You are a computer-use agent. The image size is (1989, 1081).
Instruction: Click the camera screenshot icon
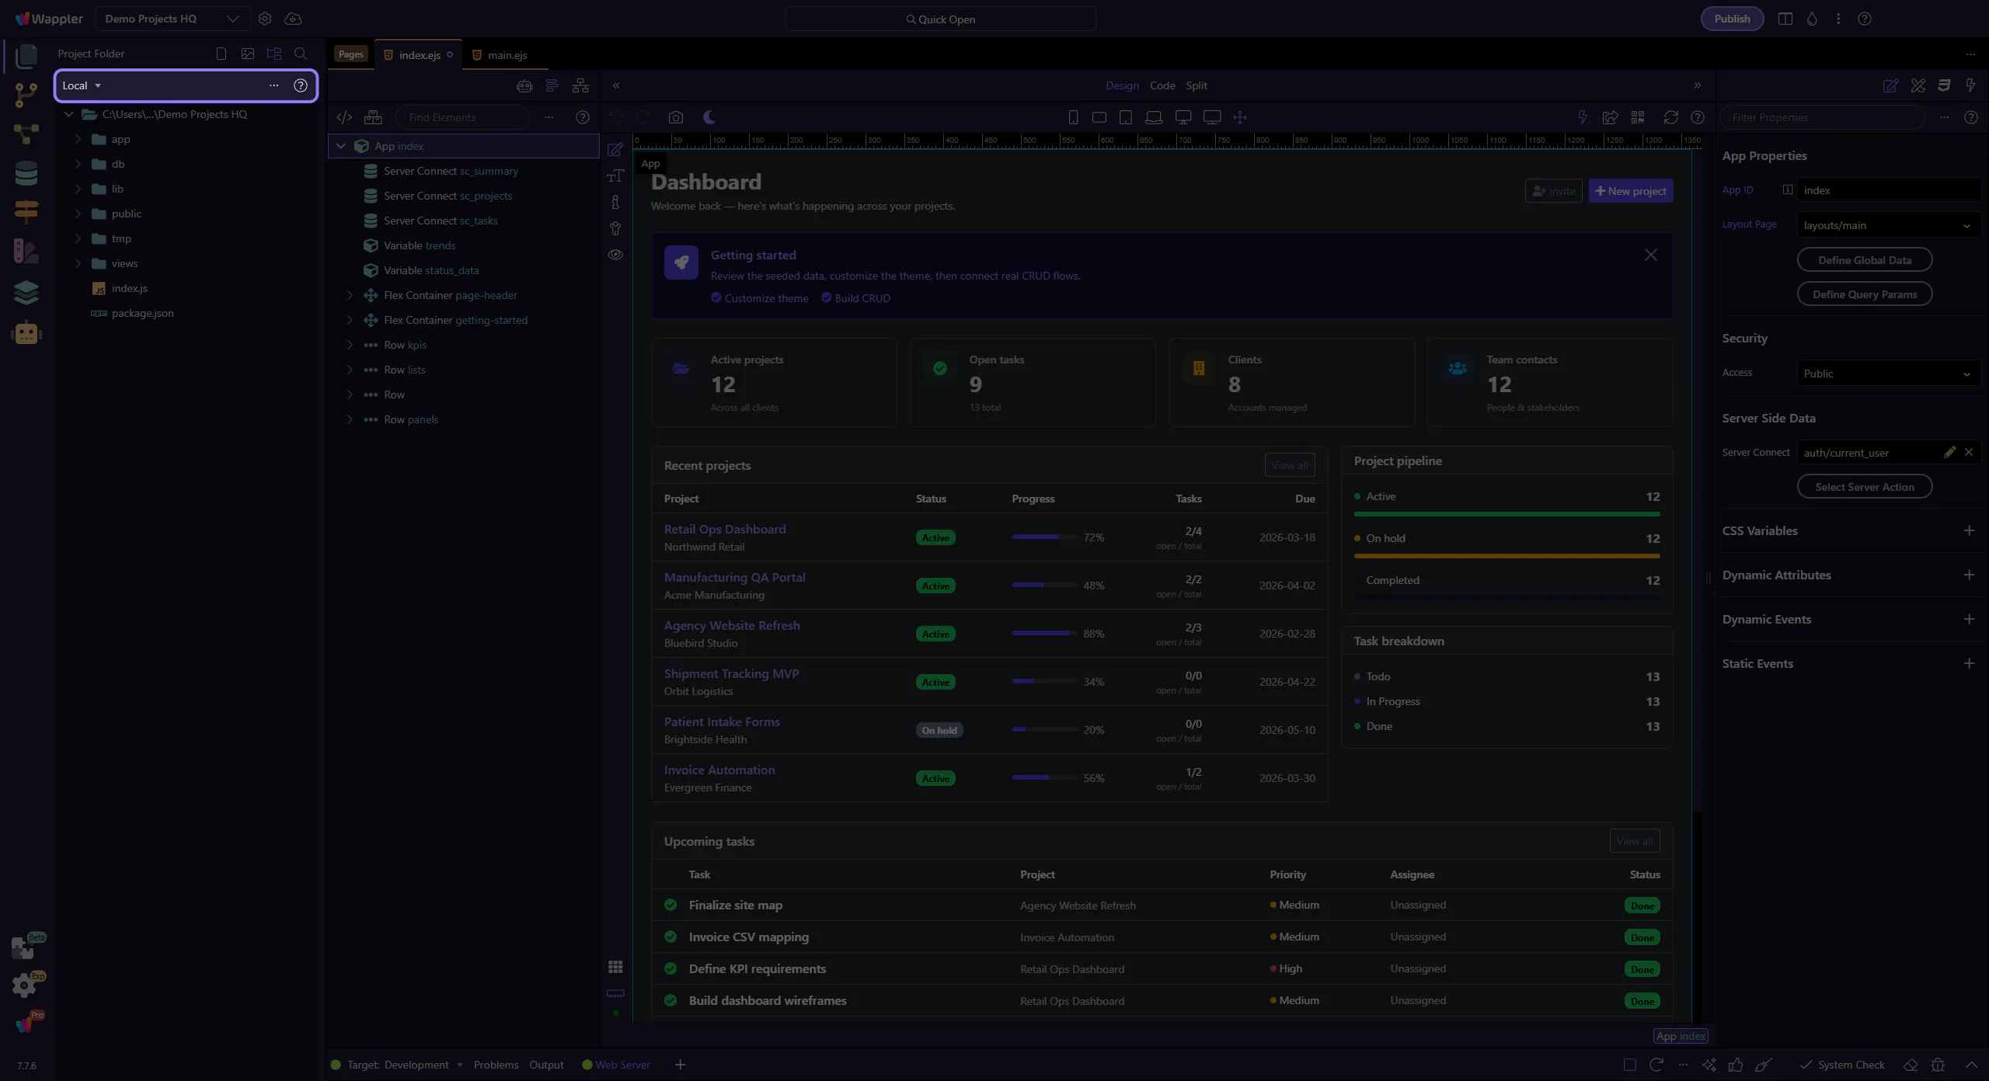676,117
